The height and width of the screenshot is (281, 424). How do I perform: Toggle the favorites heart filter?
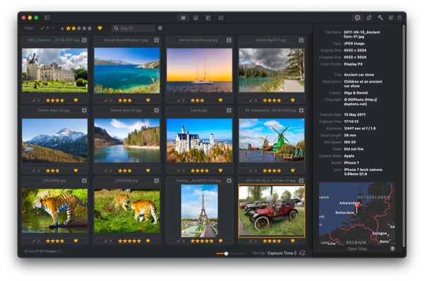pyautogui.click(x=100, y=28)
